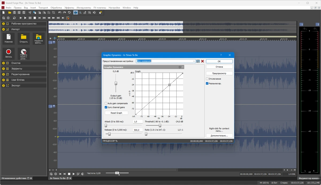Select the highlighted Edit tool icon

coord(76,13)
